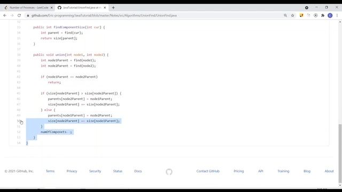The width and height of the screenshot is (342, 192).
Task: Open the Status footer link
Action: pyautogui.click(x=118, y=171)
